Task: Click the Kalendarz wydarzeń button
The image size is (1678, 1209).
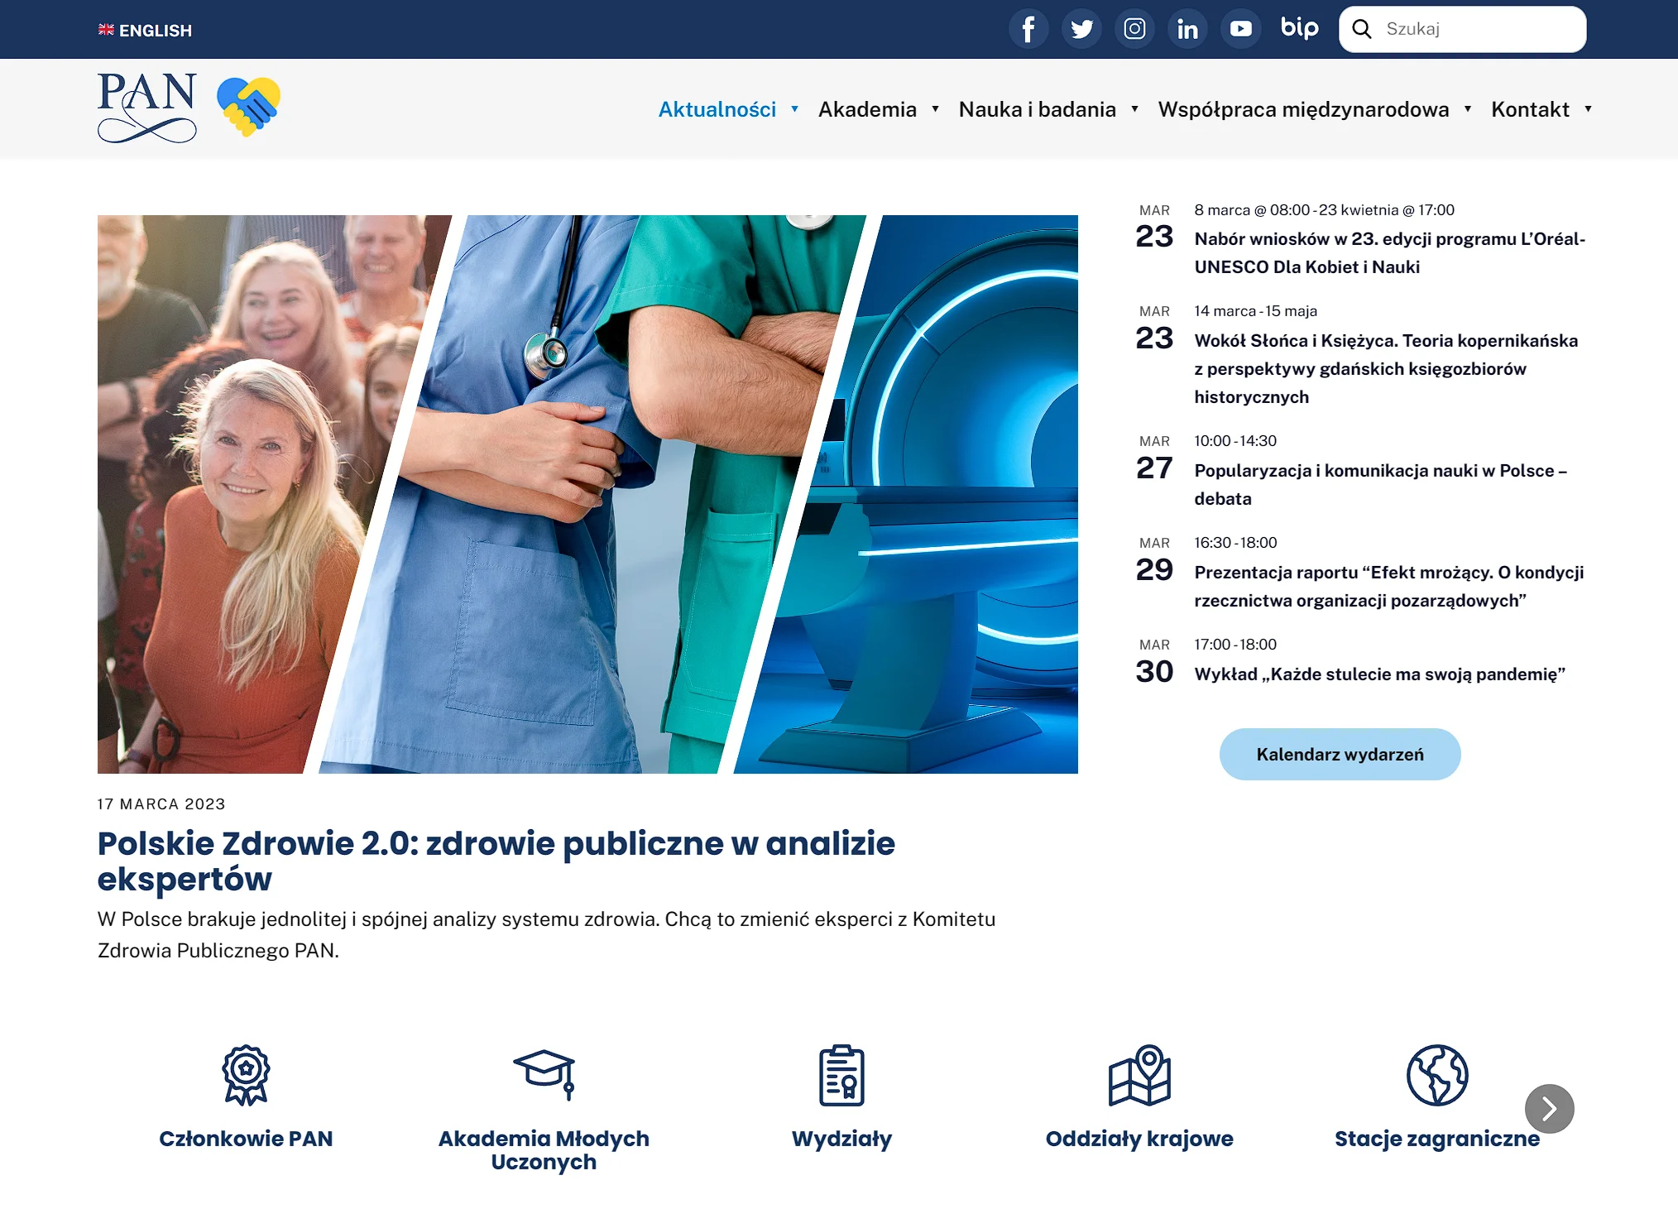Action: tap(1340, 754)
